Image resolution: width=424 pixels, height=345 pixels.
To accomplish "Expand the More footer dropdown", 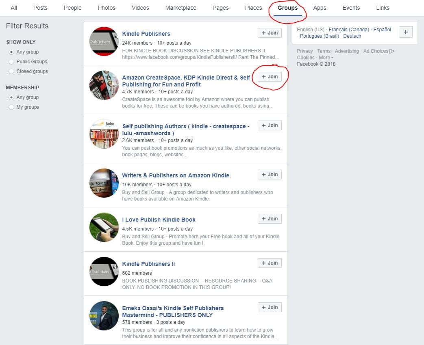I will [x=326, y=58].
